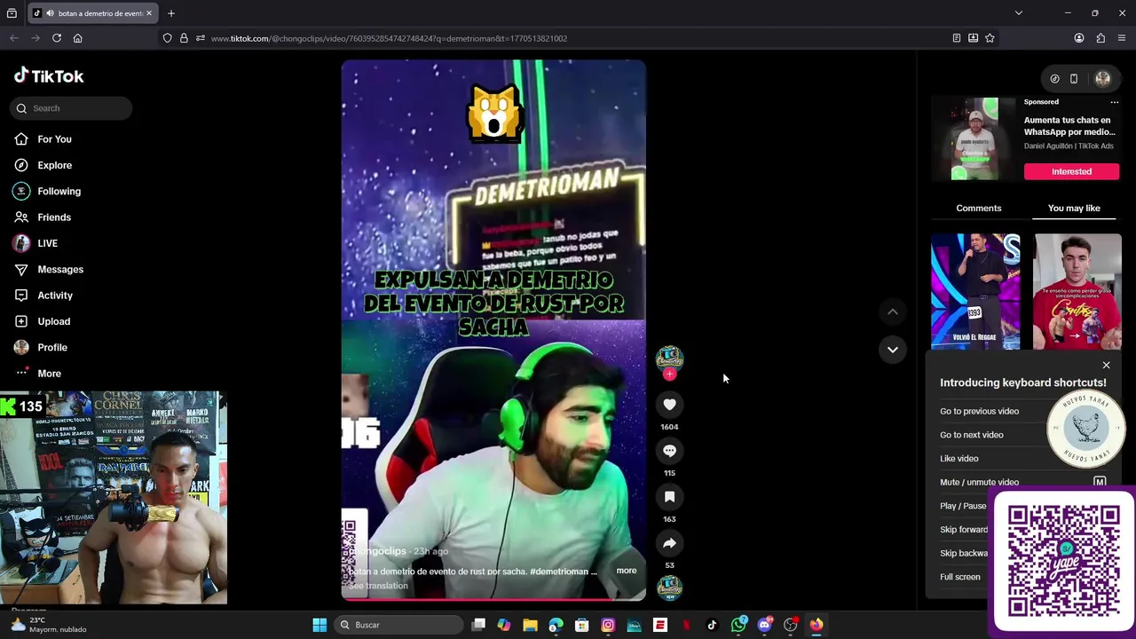Image resolution: width=1136 pixels, height=639 pixels.
Task: Seek on the video progress bar
Action: [493, 599]
